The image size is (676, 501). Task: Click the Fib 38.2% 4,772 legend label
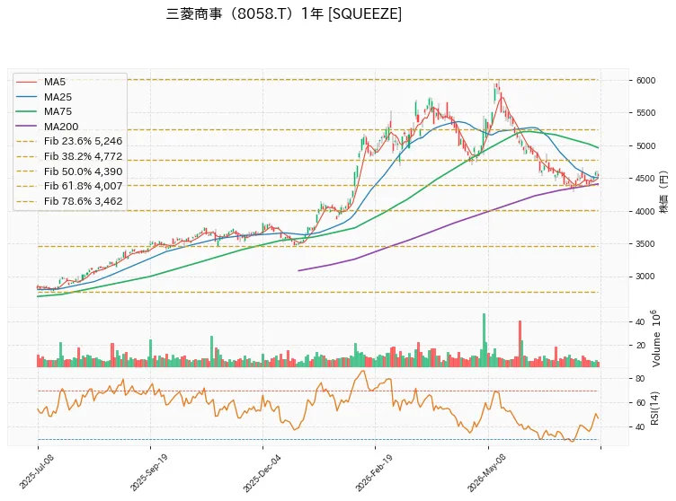point(84,156)
